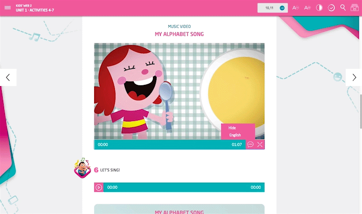
Task: Click the 'MY ALPHABET SONG' heading
Action: 179,34
